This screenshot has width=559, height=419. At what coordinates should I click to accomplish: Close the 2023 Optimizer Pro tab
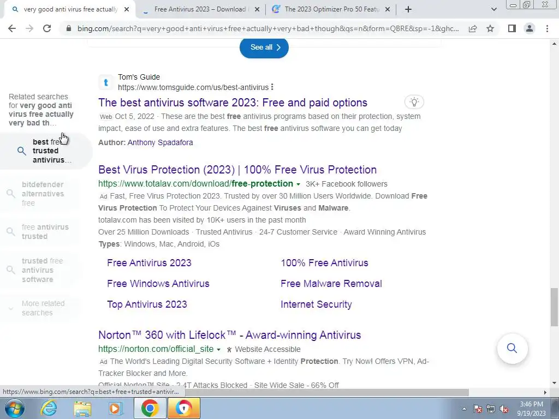(388, 9)
